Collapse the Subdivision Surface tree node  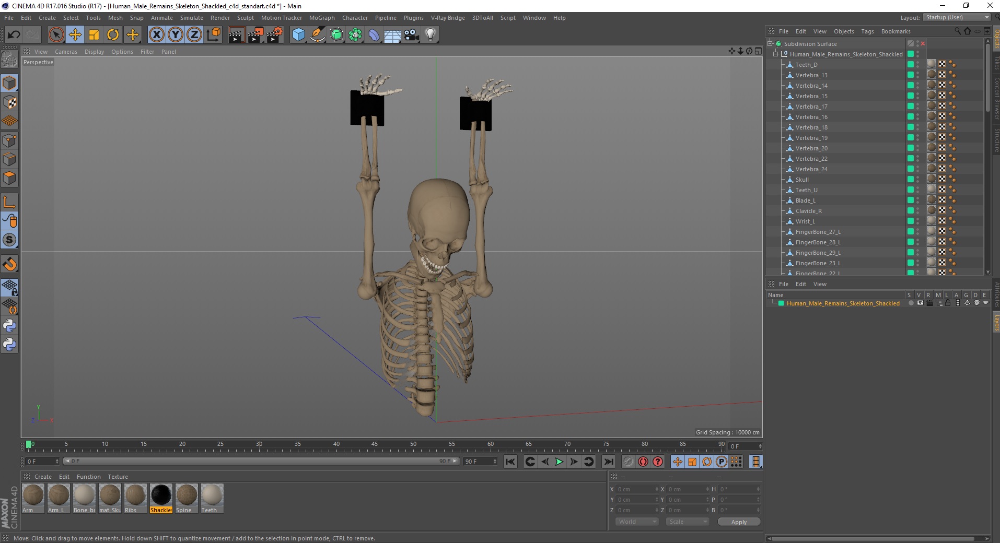coord(770,44)
